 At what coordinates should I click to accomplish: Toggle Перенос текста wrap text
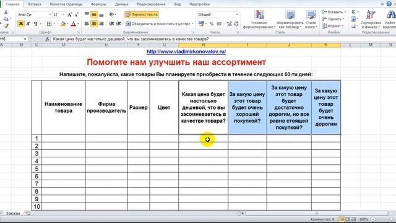[x=142, y=15]
